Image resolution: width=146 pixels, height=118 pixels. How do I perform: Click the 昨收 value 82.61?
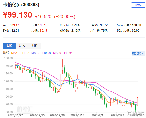[x=15, y=30]
